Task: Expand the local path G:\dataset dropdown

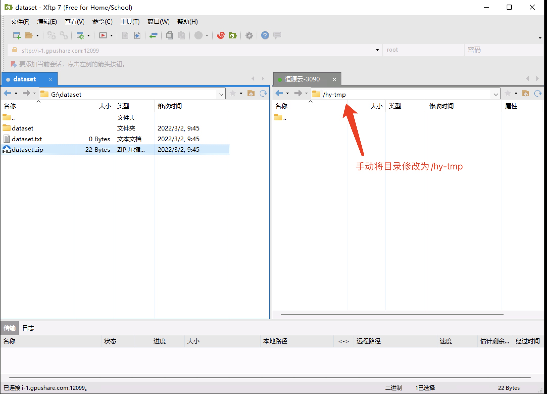Action: pyautogui.click(x=221, y=94)
